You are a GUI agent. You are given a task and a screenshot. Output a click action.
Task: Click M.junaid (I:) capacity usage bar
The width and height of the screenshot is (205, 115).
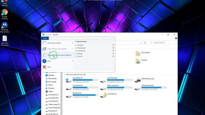coord(86,95)
